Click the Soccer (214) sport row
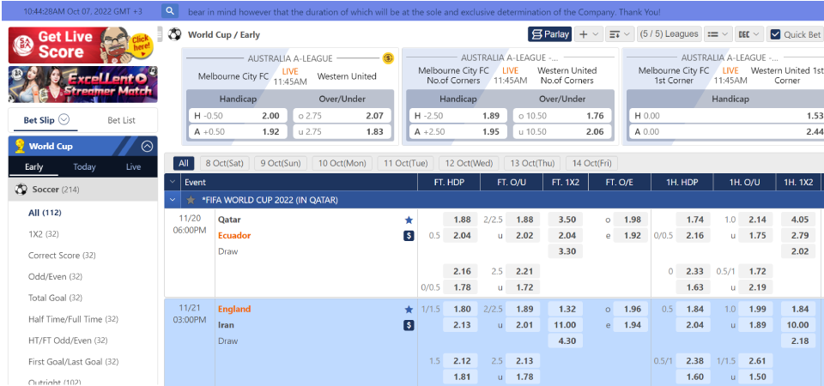 click(x=82, y=190)
